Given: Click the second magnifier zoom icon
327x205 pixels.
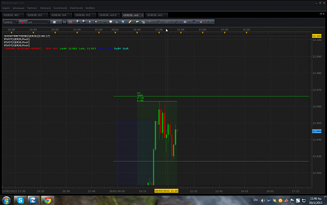Looking at the screenshot, I should [x=84, y=21].
